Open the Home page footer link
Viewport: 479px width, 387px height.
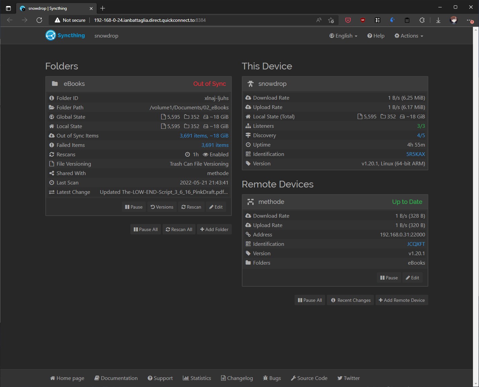(x=67, y=378)
